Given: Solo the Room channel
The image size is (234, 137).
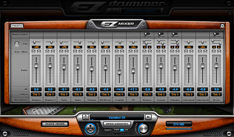Looking at the screenshot, I should pos(214,52).
